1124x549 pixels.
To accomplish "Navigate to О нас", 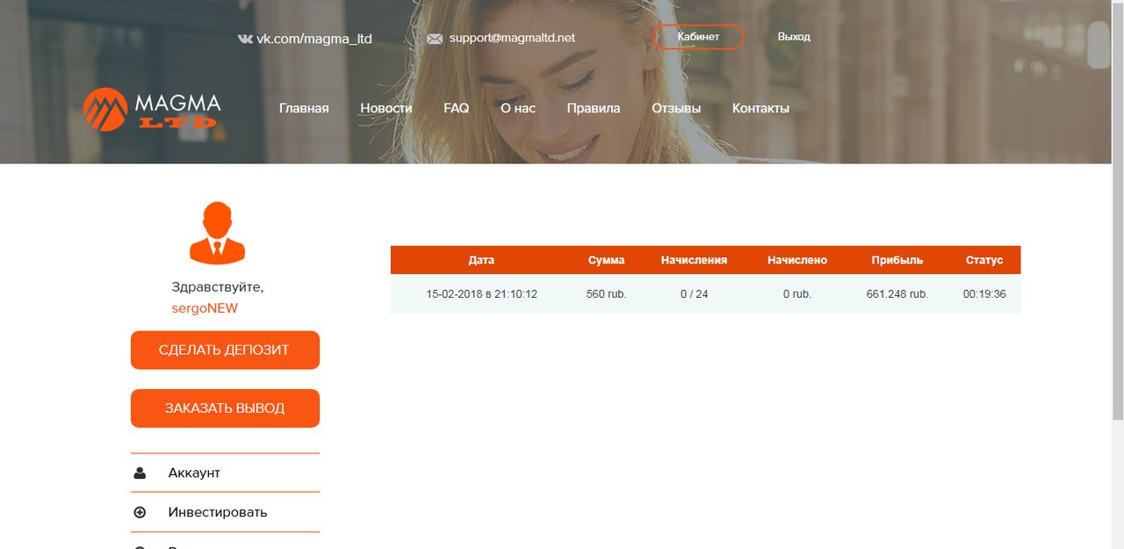I will tap(518, 108).
